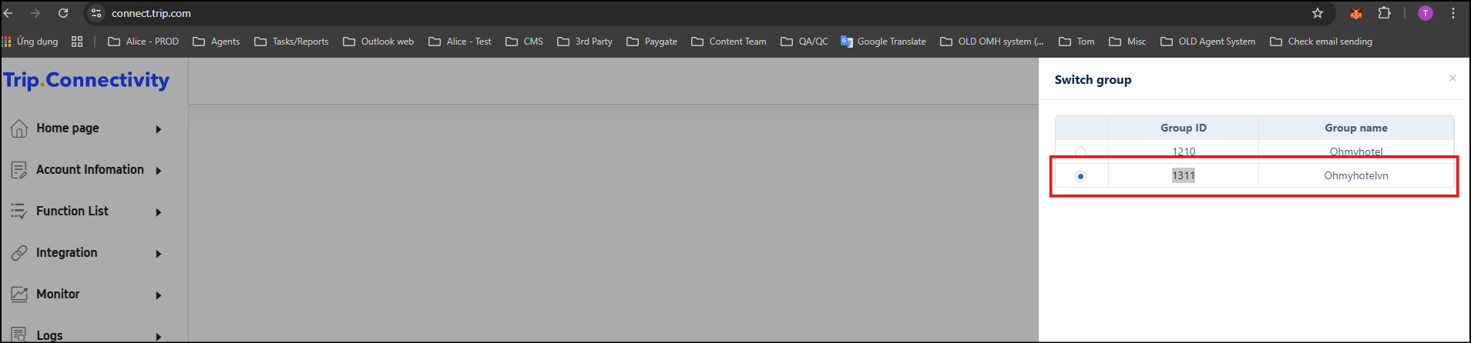Open Chrome three-dot menu
Viewport: 1471px width, 343px height.
pos(1453,13)
